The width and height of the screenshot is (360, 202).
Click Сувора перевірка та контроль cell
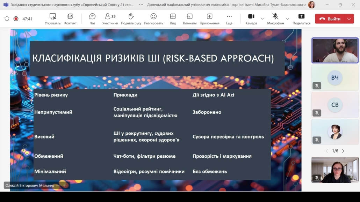click(x=228, y=137)
